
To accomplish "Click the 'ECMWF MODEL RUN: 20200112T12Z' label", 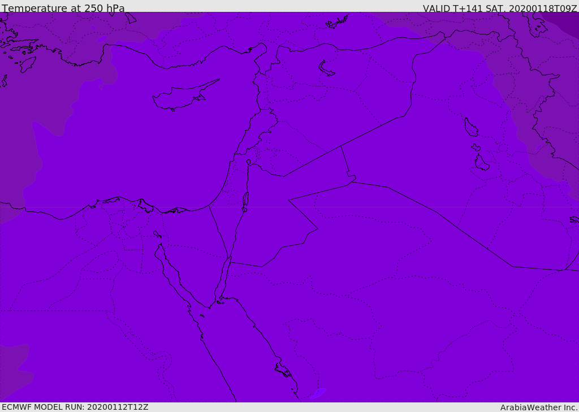I will coord(75,407).
